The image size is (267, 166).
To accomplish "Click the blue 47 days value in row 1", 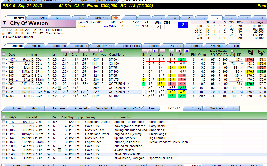I will point(12,59).
